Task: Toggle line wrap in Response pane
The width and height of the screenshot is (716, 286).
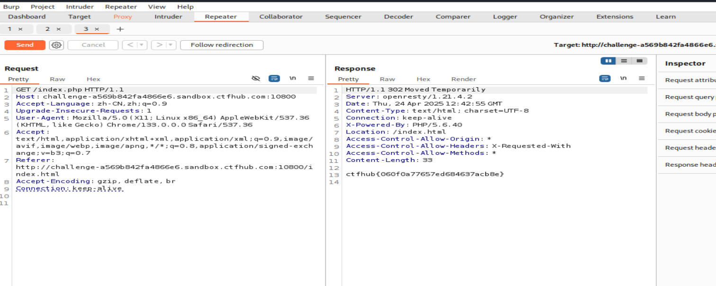Action: point(605,79)
